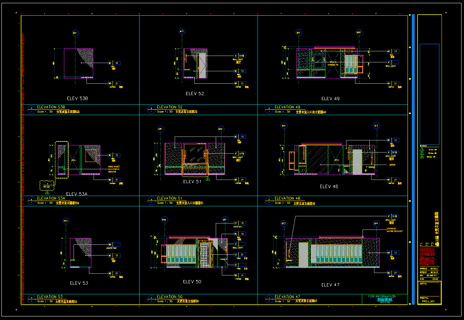
Task: Select the MK grid bubble above ELEV 53B
Action: 75,33
